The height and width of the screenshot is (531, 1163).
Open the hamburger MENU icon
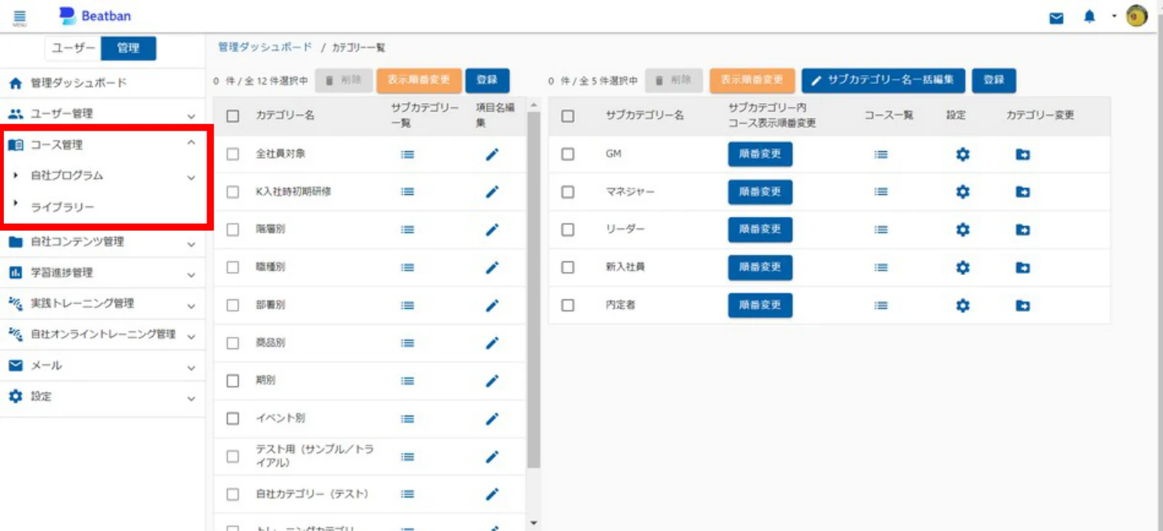(20, 18)
